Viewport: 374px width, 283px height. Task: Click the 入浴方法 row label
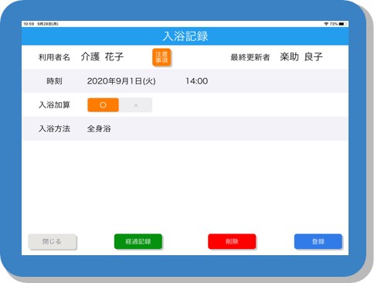point(54,128)
